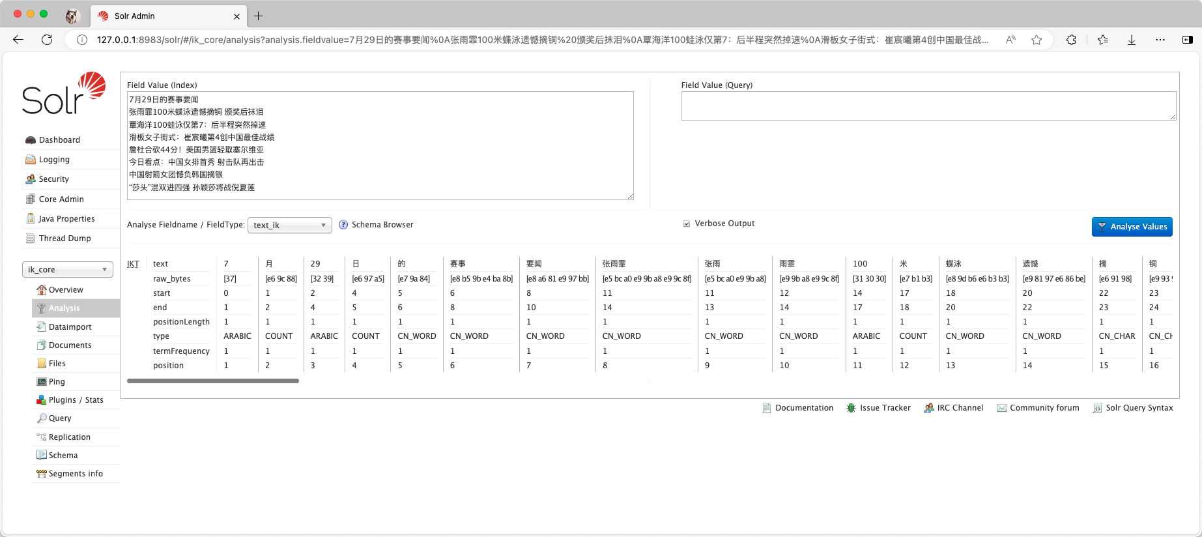Click the horizontal scrollbar under the analysis table
The height and width of the screenshot is (537, 1202).
pos(213,381)
